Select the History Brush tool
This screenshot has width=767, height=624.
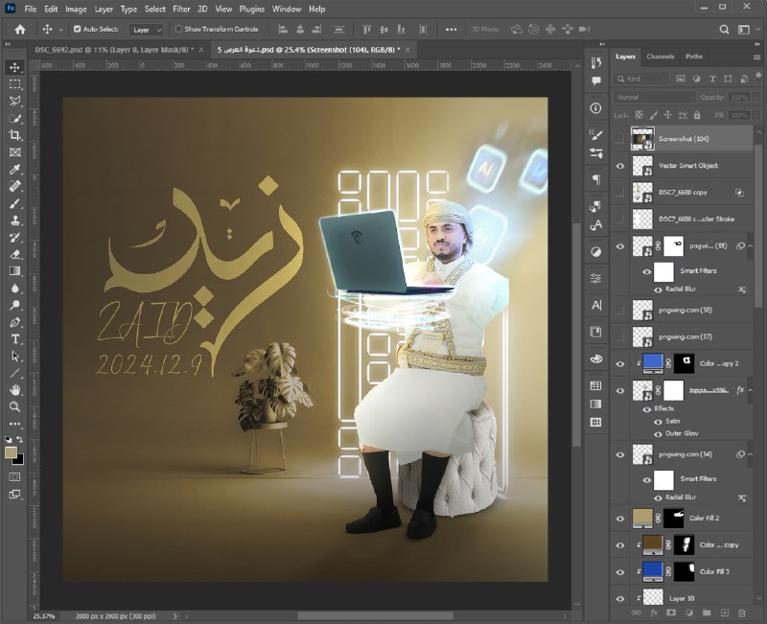pos(15,237)
